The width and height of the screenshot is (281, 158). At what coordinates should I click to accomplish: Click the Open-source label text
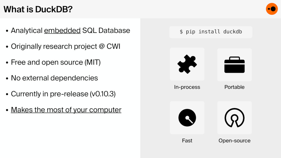click(x=234, y=141)
